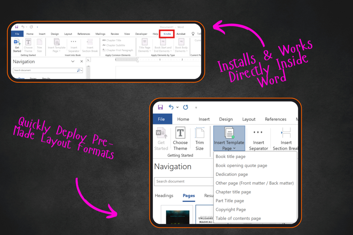Viewport: 353px width, 235px height.
Task: Click Search document field in Kindle-tab window
Action: tap(48, 70)
